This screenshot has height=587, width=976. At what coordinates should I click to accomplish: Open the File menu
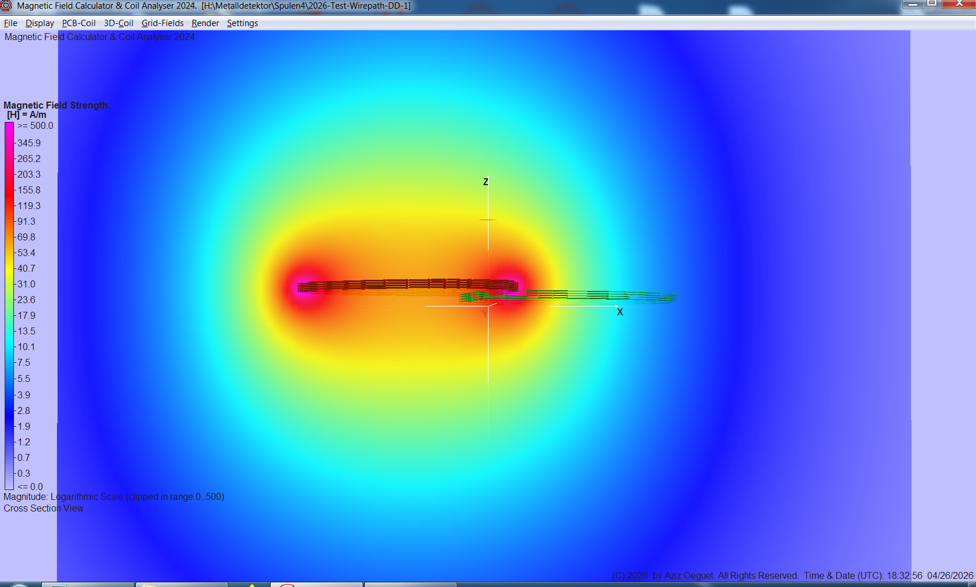point(10,23)
